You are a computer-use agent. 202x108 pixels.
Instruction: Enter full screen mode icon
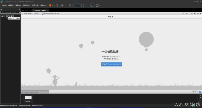click(83, 5)
